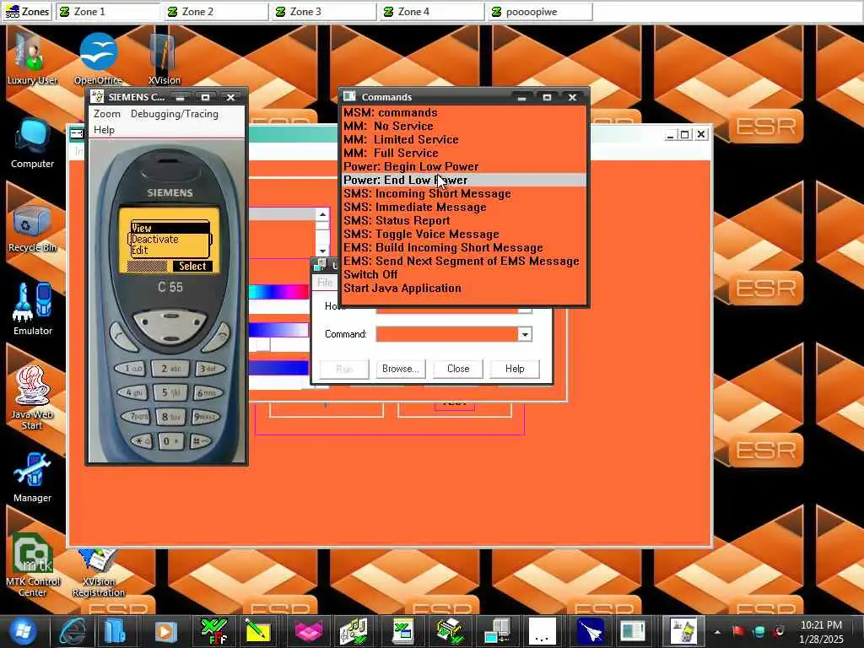Image resolution: width=864 pixels, height=648 pixels.
Task: Open the Debugging/Tracing menu
Action: click(174, 114)
